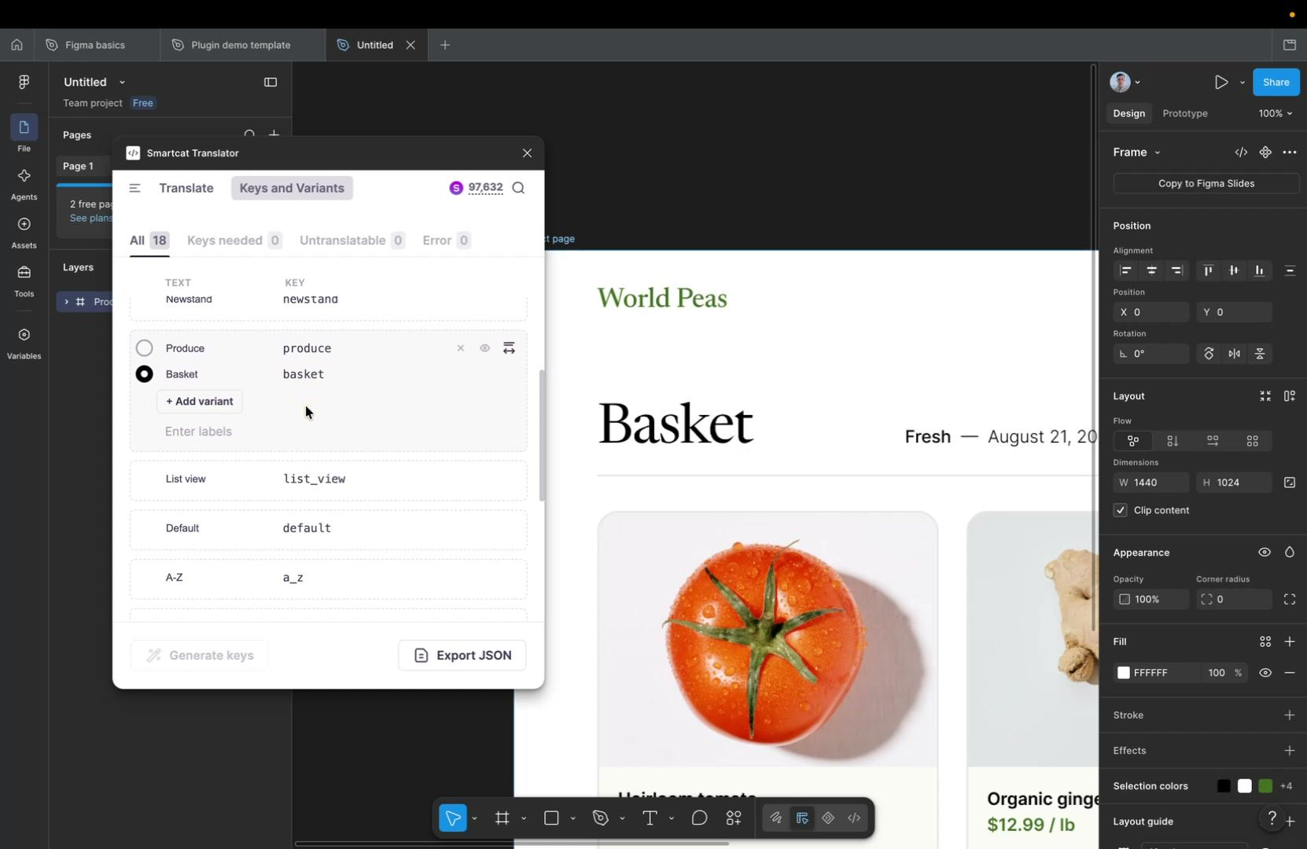This screenshot has height=849, width=1307.
Task: Select the Comment tool
Action: [699, 818]
